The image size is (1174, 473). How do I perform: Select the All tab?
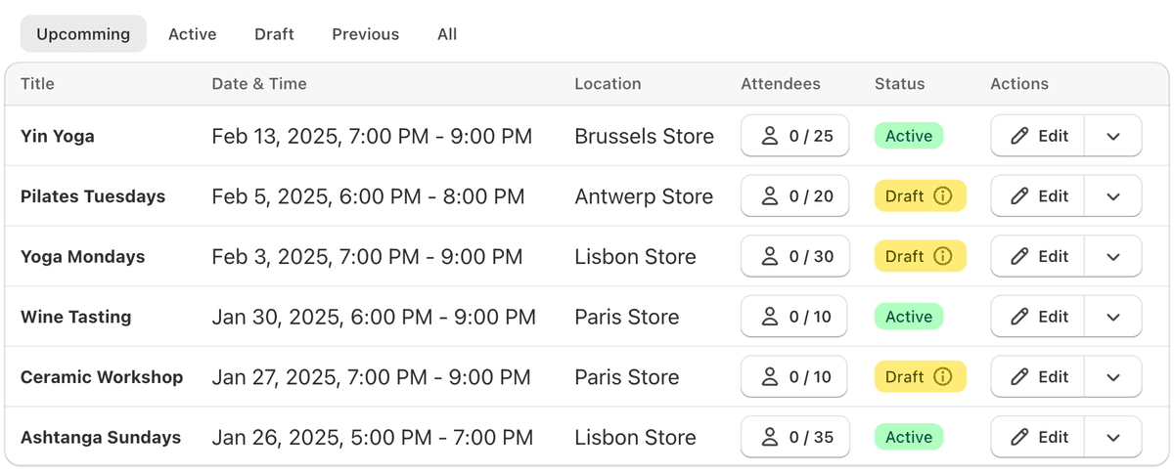click(x=447, y=34)
